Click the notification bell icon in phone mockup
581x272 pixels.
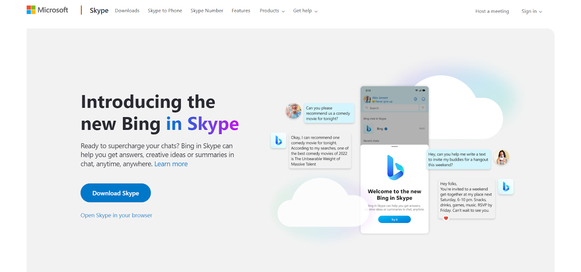pos(423,99)
